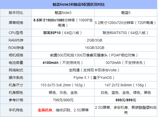Screen dimensions: 158x117
Task: Click the 魅蓝Note3 column header
Action: tap(63, 13)
